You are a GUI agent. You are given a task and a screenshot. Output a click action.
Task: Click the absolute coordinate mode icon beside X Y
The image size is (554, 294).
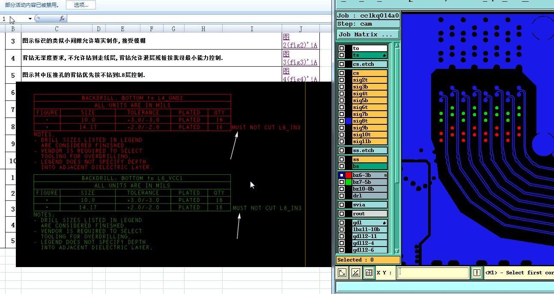[342, 273]
